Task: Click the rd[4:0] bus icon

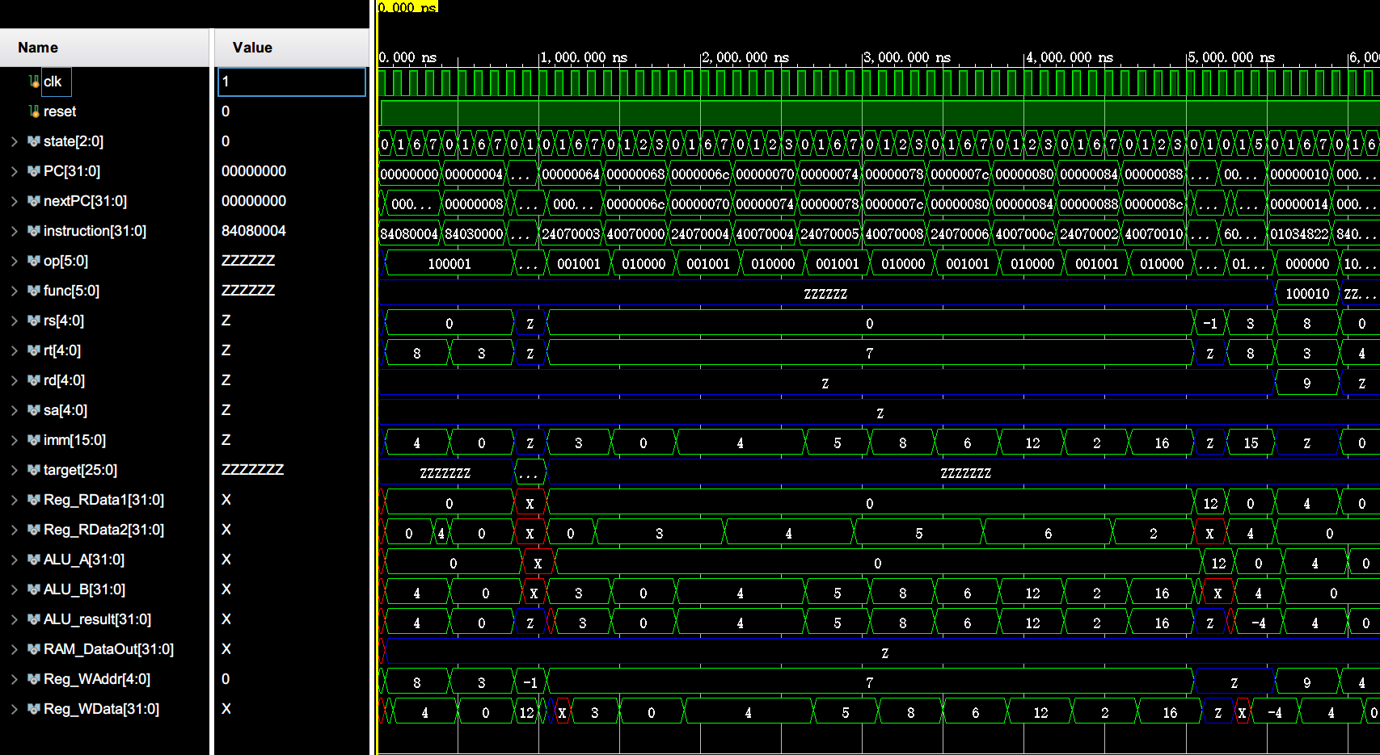Action: (x=34, y=380)
